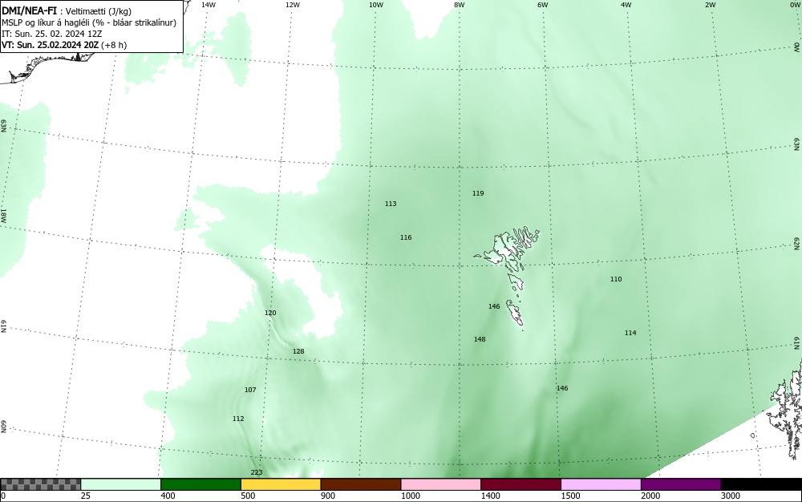Click the MSLP og líkur á hagléli line
This screenshot has width=802, height=502.
point(89,22)
